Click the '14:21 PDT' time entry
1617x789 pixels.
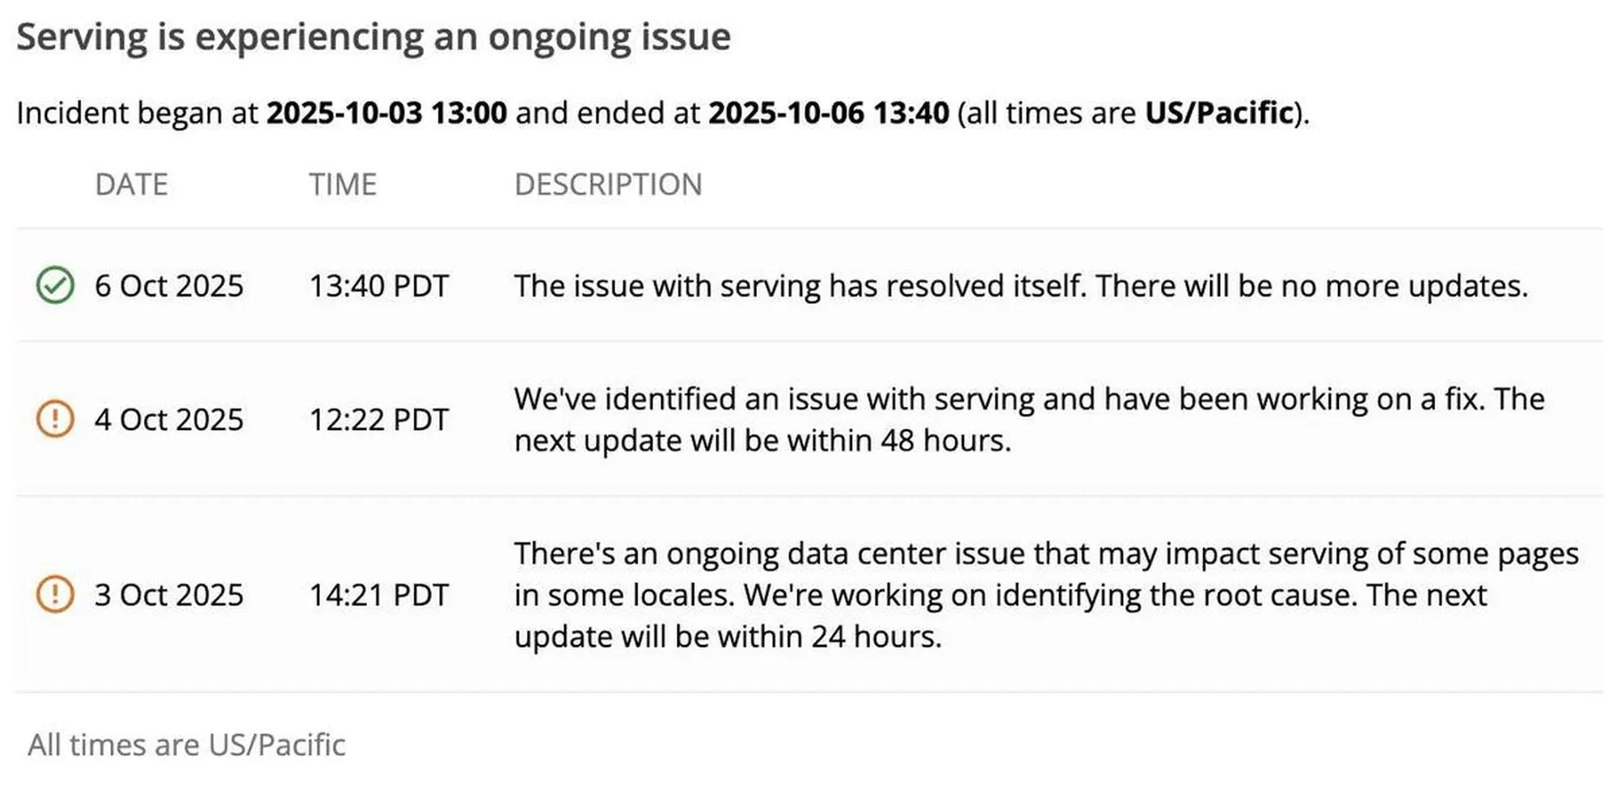(379, 595)
